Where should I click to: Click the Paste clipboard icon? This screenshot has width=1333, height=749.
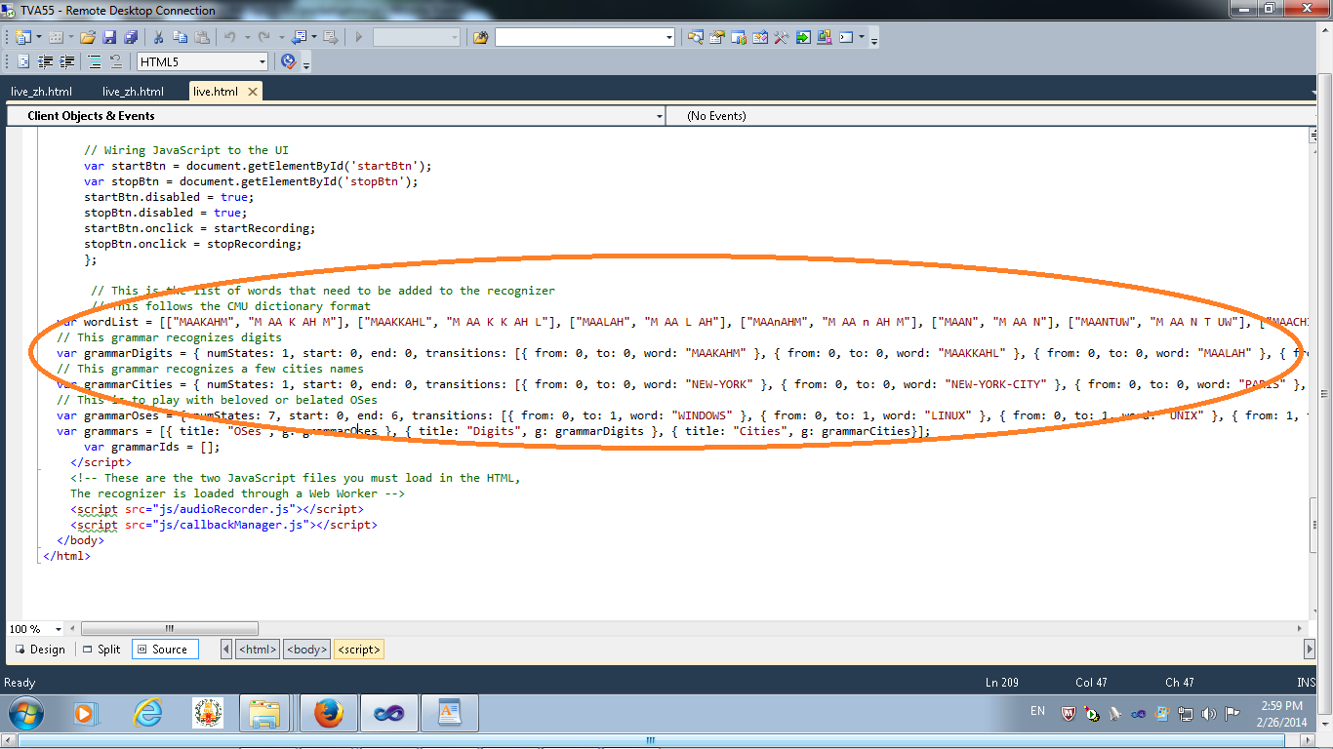[202, 37]
